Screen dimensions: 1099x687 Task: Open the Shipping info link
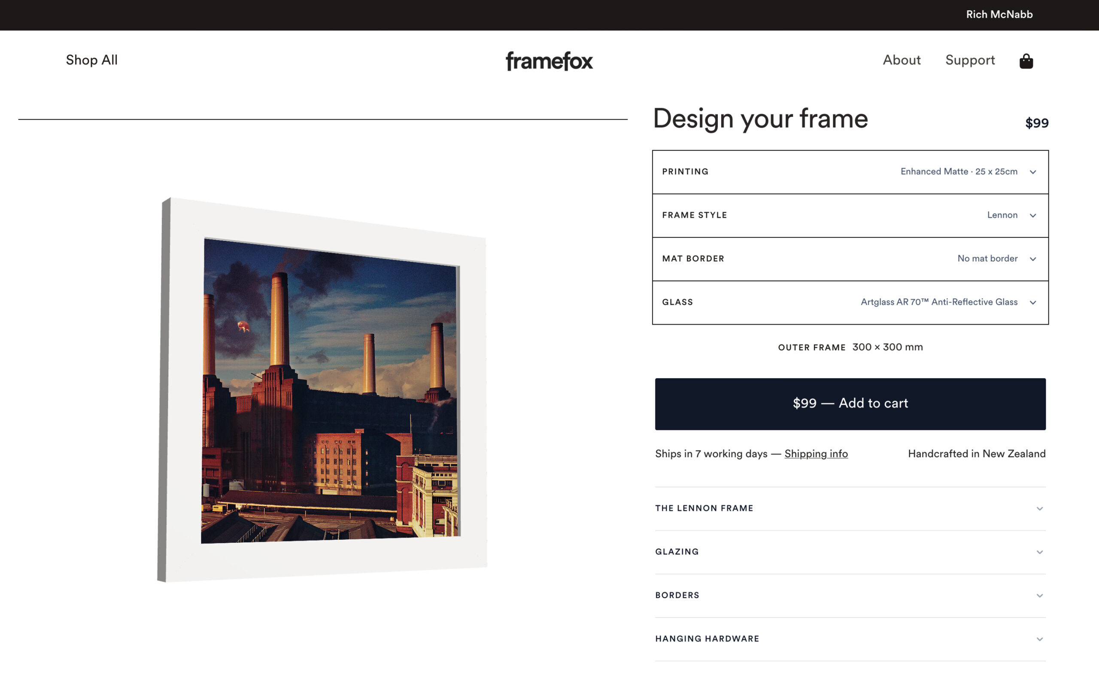point(816,454)
